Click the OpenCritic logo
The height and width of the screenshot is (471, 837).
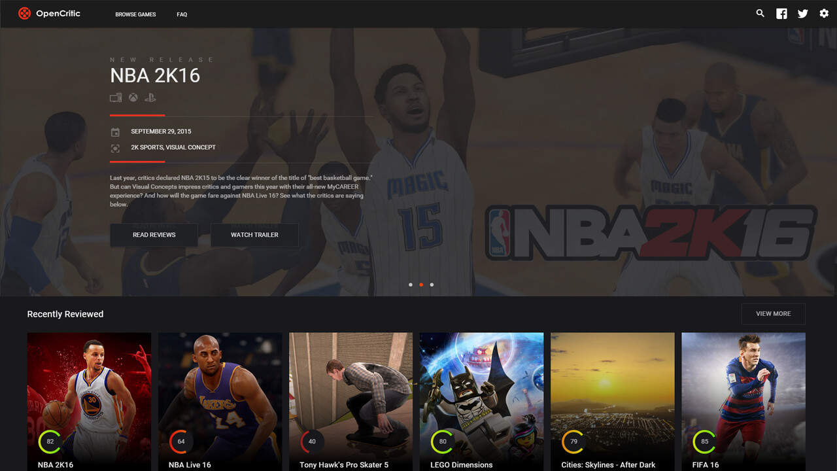click(50, 13)
